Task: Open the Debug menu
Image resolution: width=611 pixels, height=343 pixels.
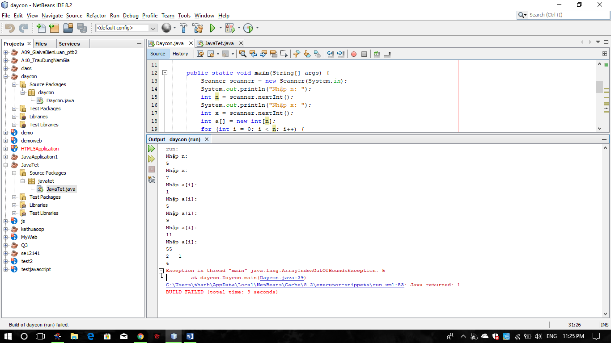Action: [x=131, y=16]
